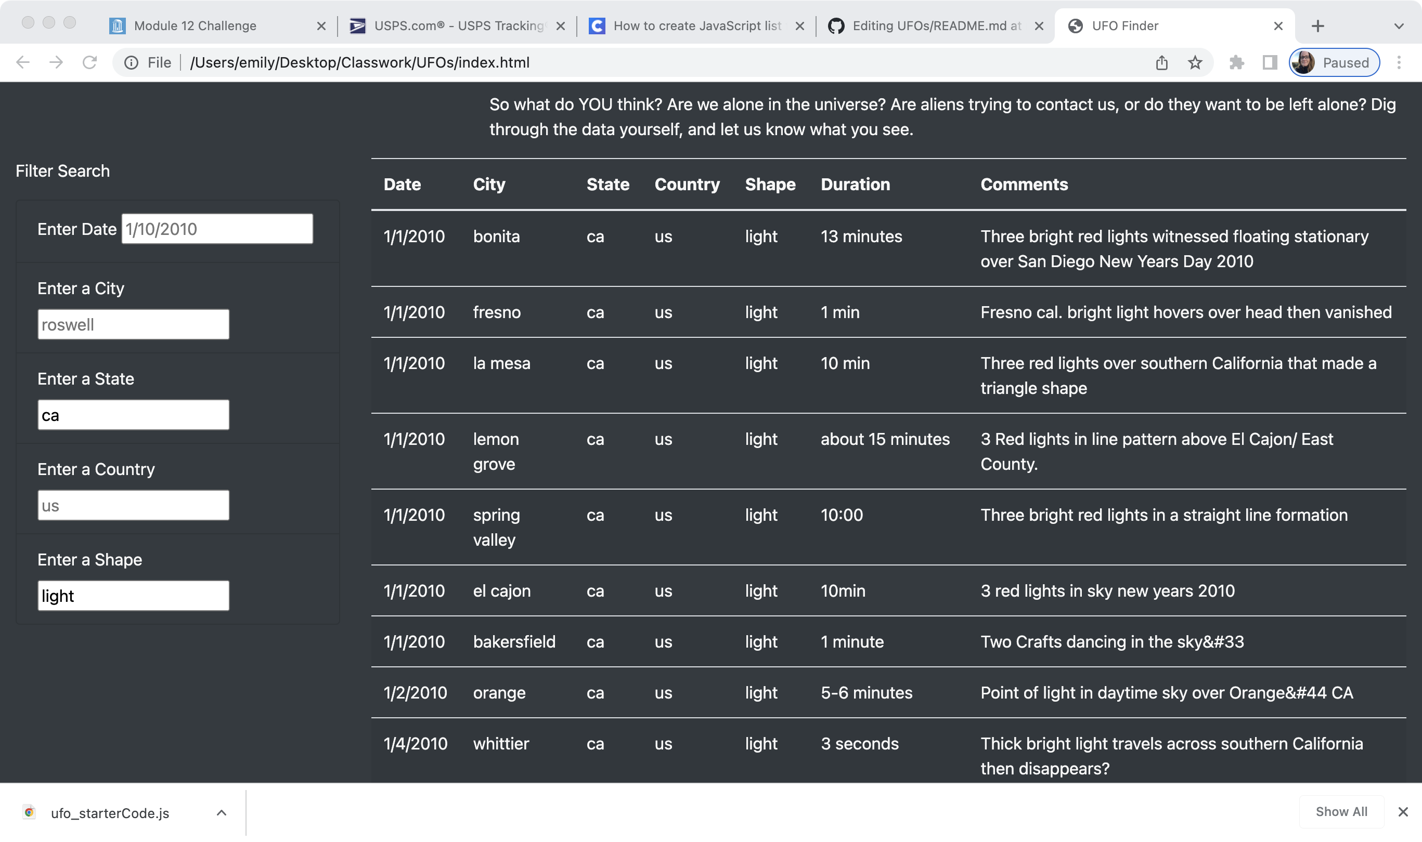Viewport: 1422px width, 842px height.
Task: Switch to the USPS Tracking tab
Action: tap(454, 25)
